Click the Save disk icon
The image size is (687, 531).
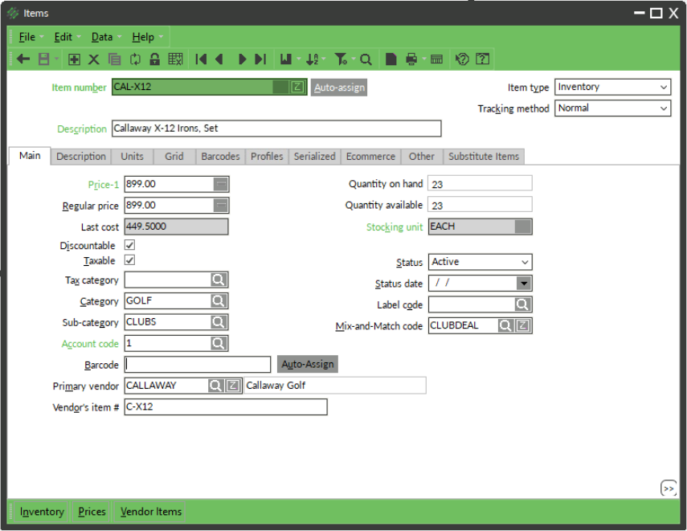44,59
